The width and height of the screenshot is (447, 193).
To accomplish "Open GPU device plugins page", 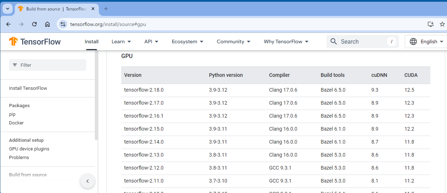I will [29, 149].
